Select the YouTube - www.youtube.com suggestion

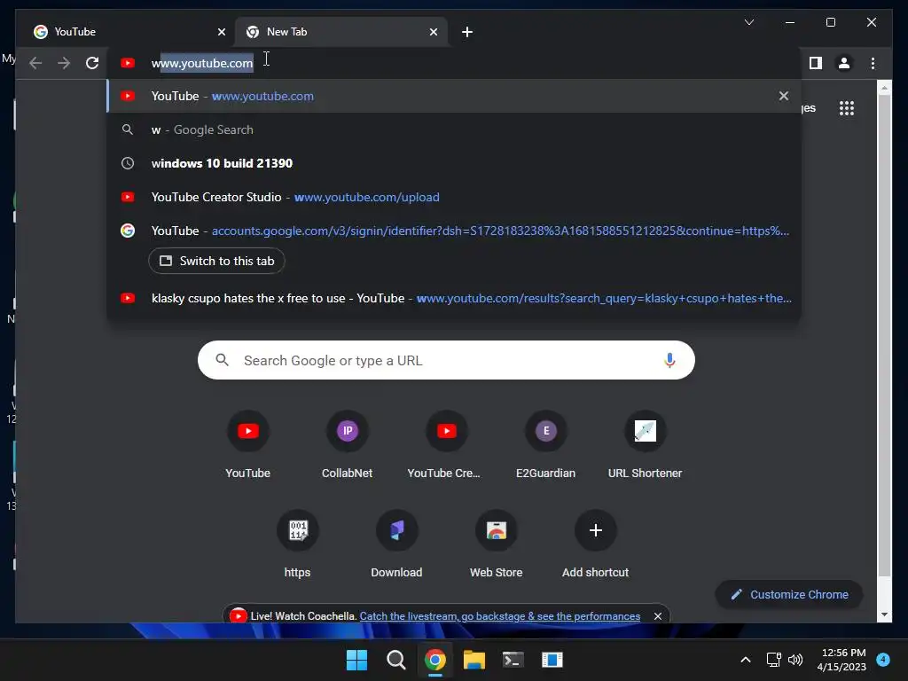[x=453, y=96]
